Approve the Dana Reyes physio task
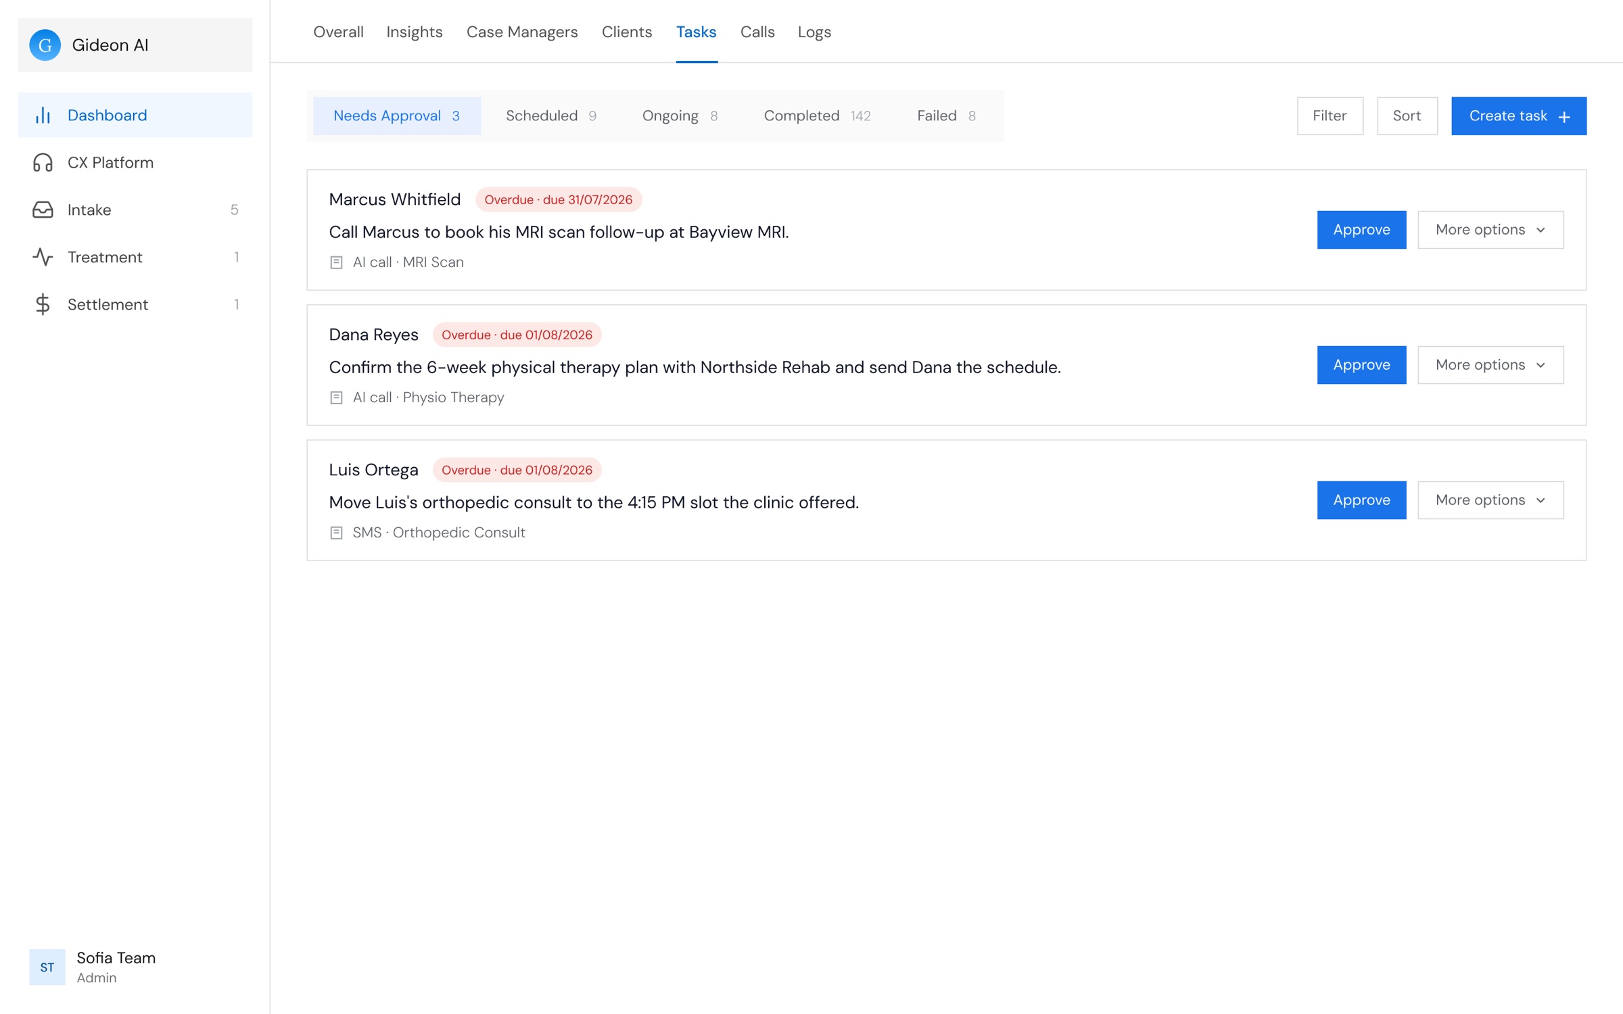Screen dimensions: 1623x1014 (x=1361, y=365)
